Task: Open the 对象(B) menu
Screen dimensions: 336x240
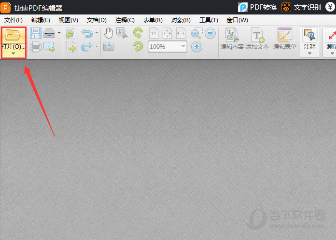Action: point(181,20)
